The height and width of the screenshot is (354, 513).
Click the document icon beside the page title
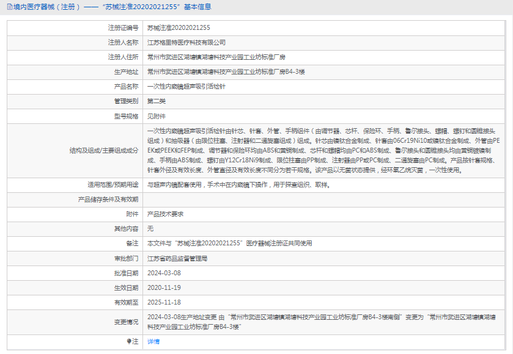pos(10,7)
